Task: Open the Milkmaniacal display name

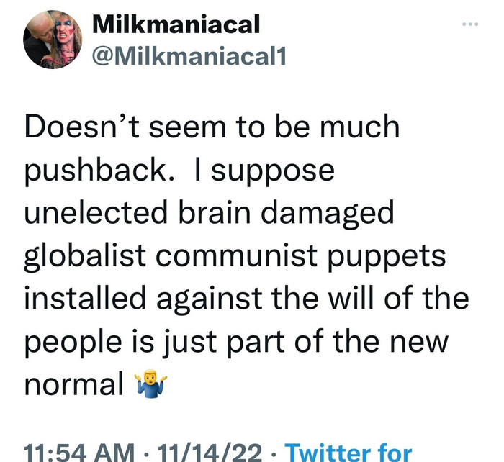Action: pyautogui.click(x=176, y=26)
